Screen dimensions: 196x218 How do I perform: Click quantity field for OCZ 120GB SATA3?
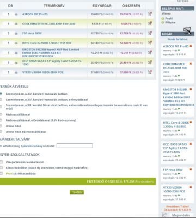pos(8,63)
